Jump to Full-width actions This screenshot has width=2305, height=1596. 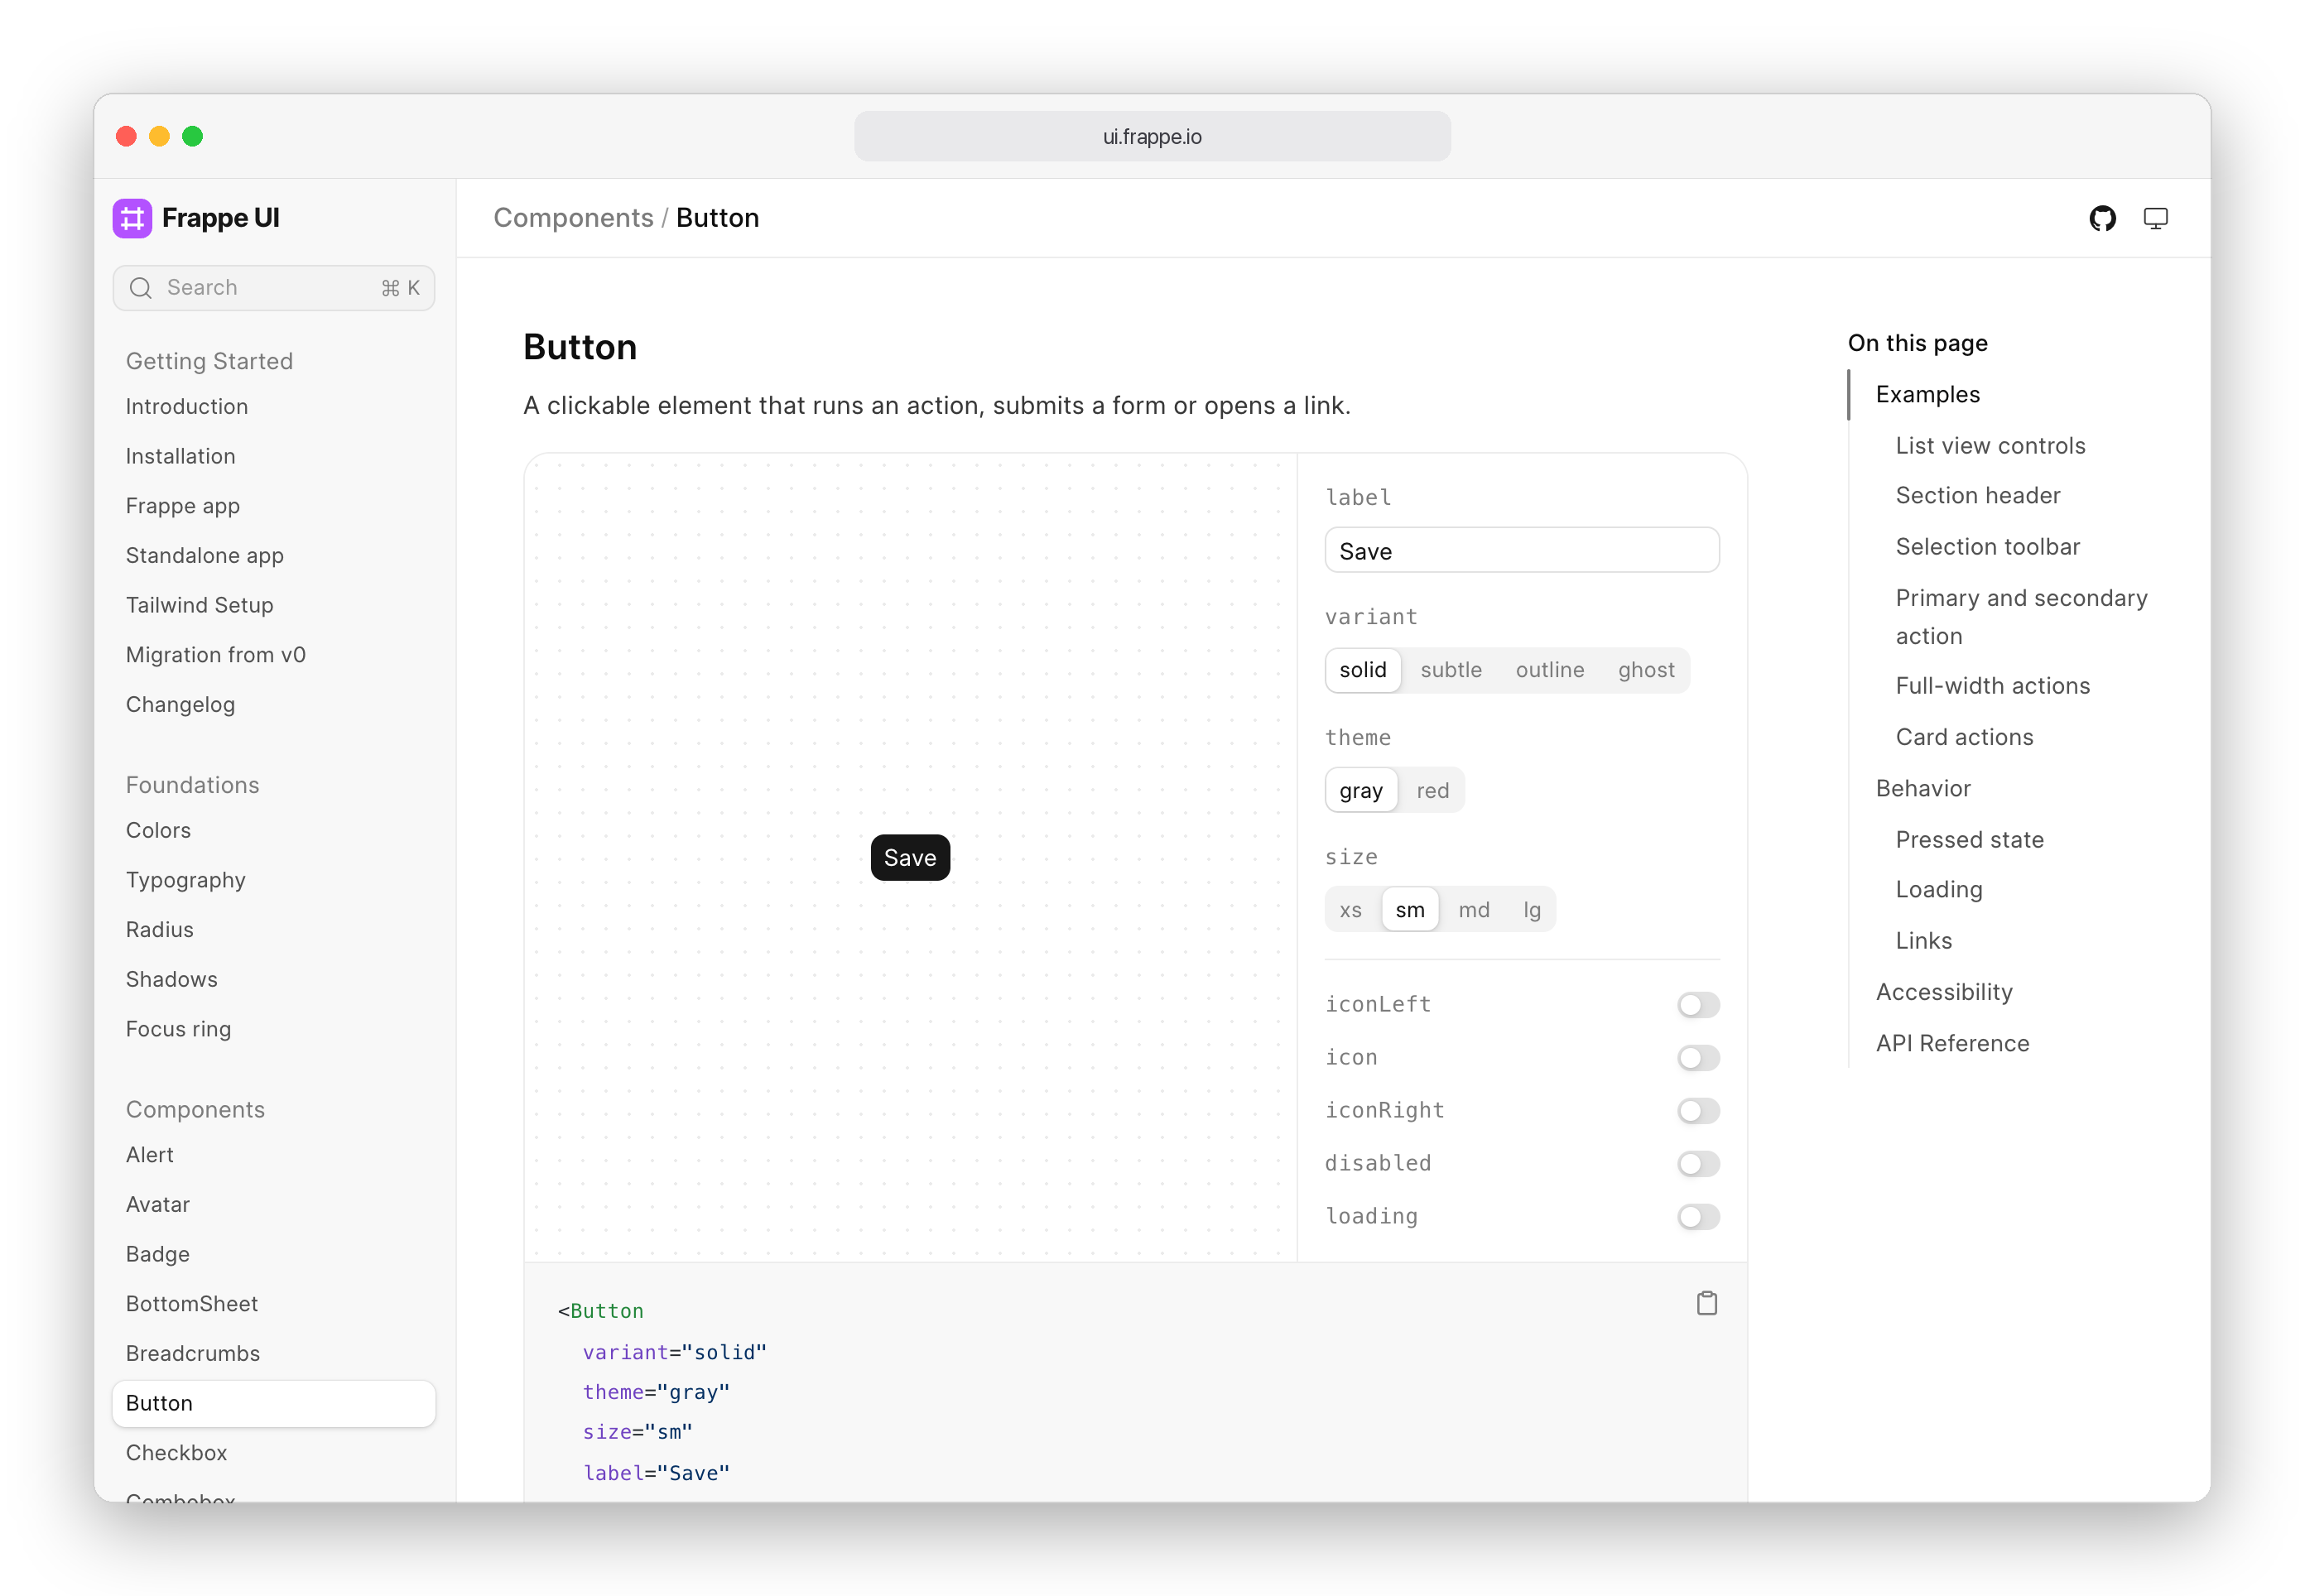point(1992,685)
